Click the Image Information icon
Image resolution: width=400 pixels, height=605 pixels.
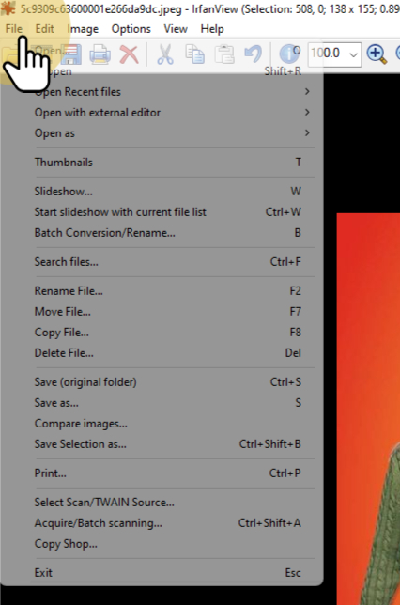pos(289,54)
